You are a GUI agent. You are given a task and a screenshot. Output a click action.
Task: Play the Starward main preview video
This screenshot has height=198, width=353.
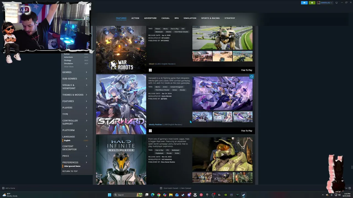click(222, 94)
